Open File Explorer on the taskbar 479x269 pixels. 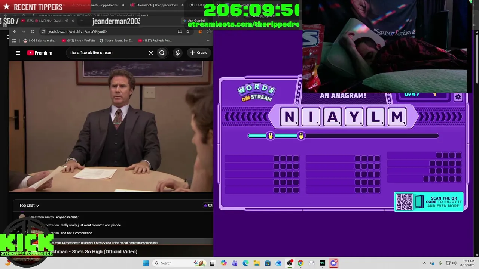pyautogui.click(x=257, y=263)
